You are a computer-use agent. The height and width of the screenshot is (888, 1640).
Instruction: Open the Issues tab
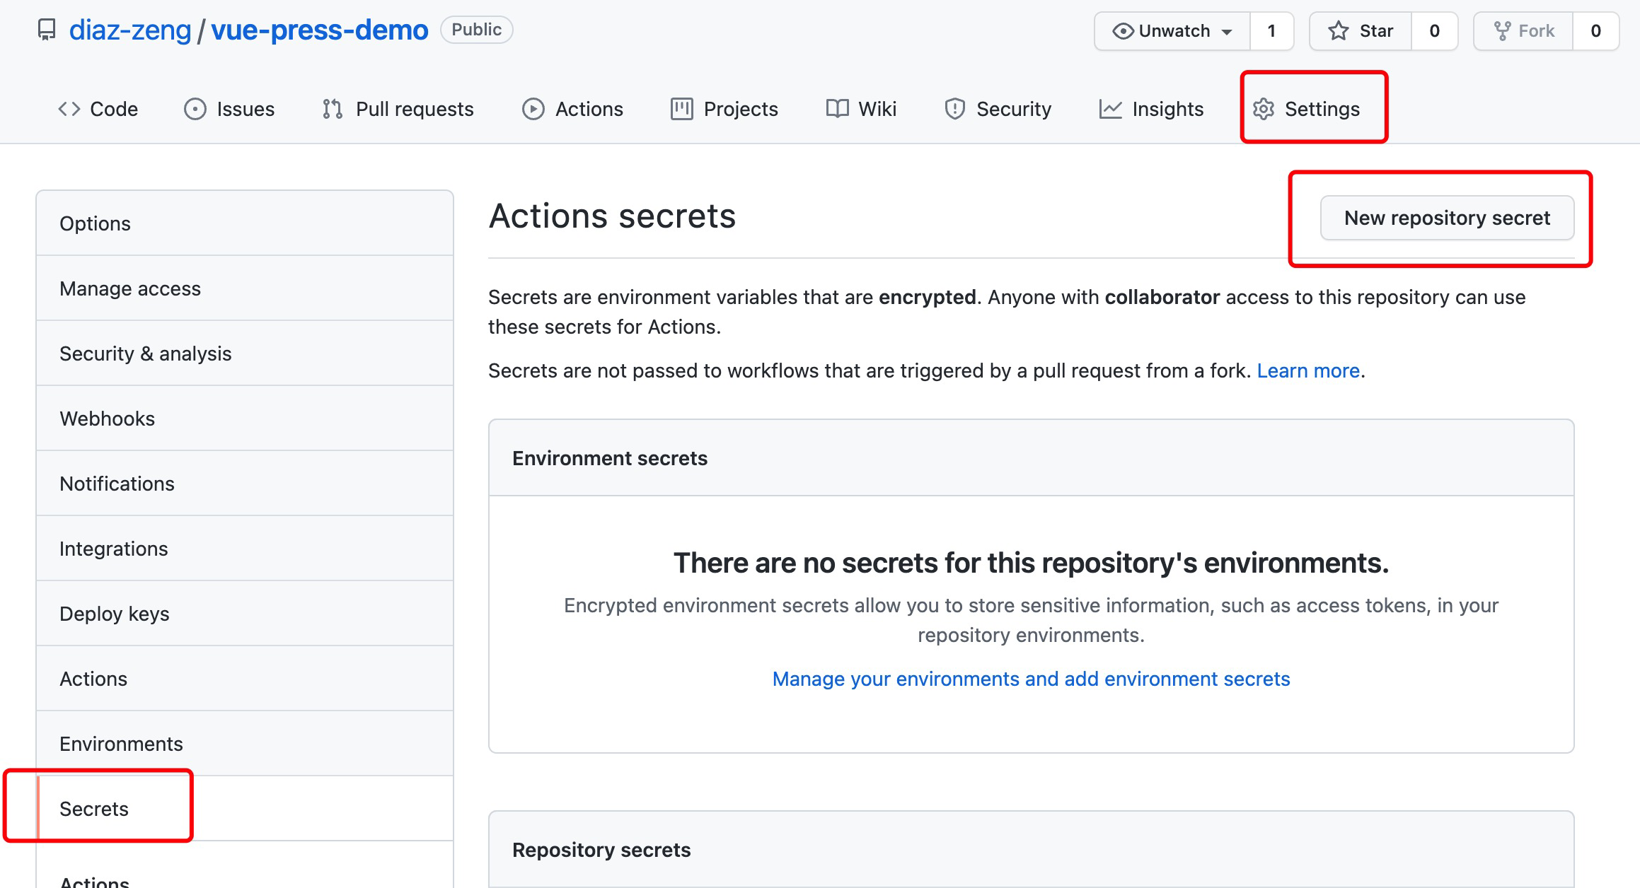pyautogui.click(x=229, y=109)
